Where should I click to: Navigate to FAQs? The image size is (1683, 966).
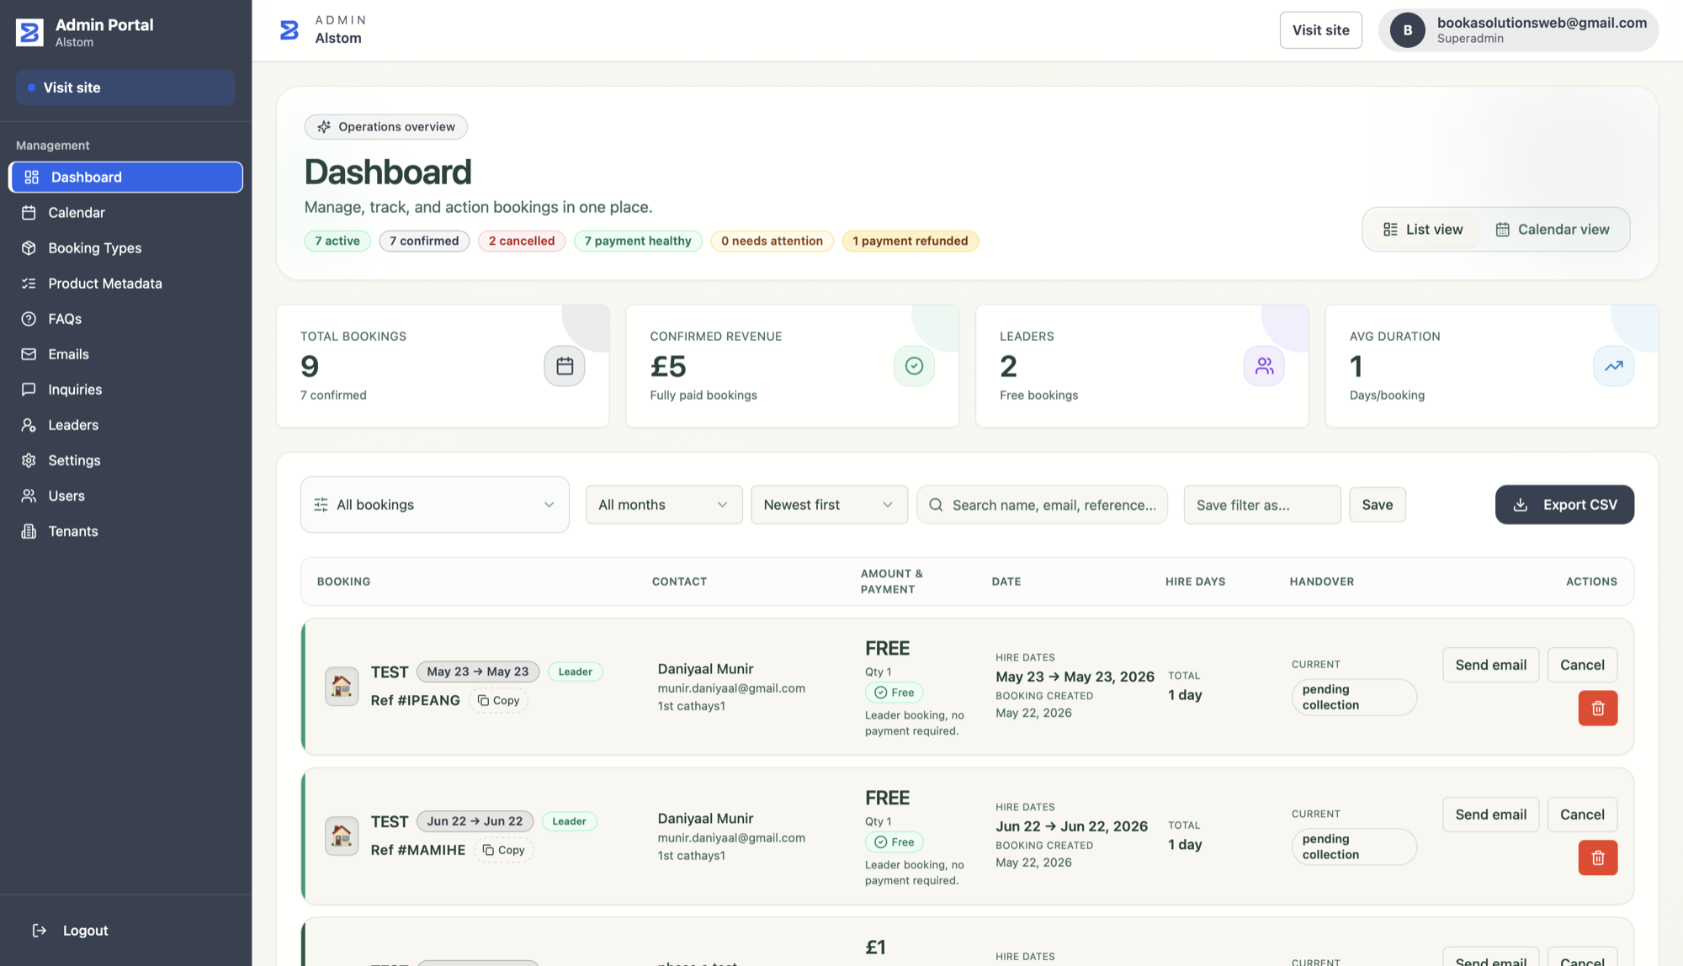125,319
